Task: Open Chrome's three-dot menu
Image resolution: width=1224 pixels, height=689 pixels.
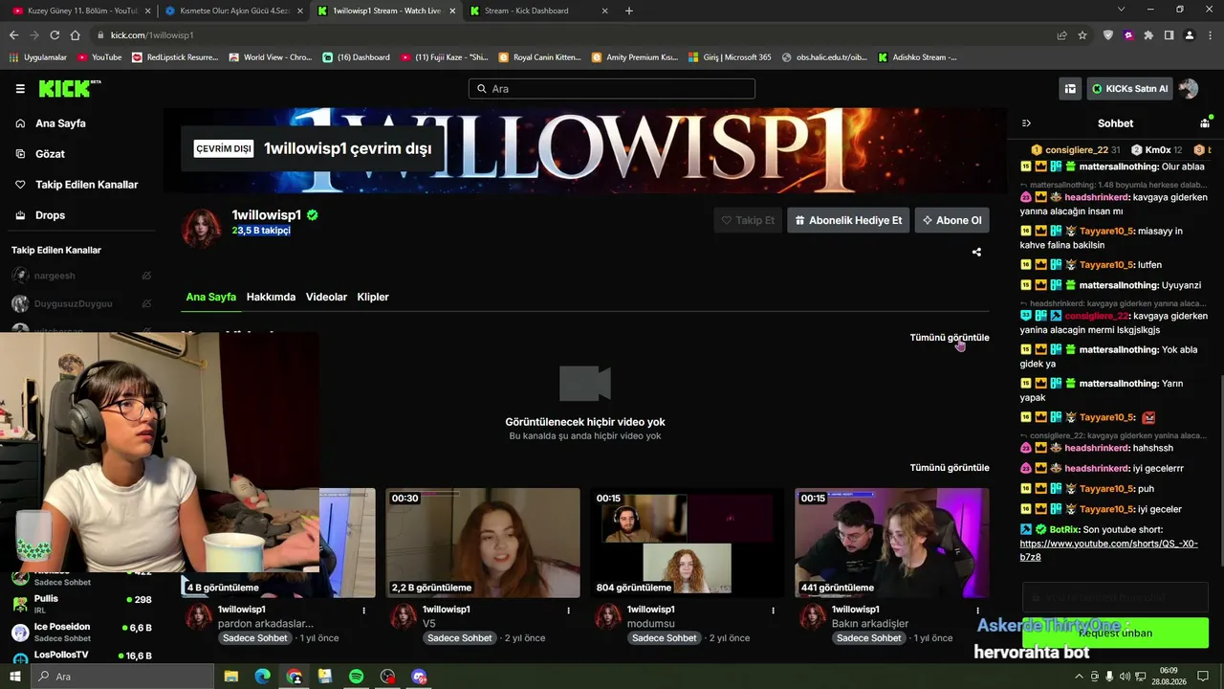Action: pyautogui.click(x=1209, y=35)
